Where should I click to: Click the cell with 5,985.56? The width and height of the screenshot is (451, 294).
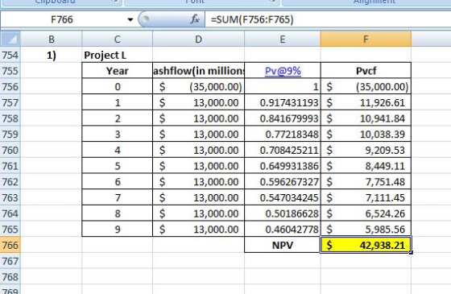click(366, 229)
